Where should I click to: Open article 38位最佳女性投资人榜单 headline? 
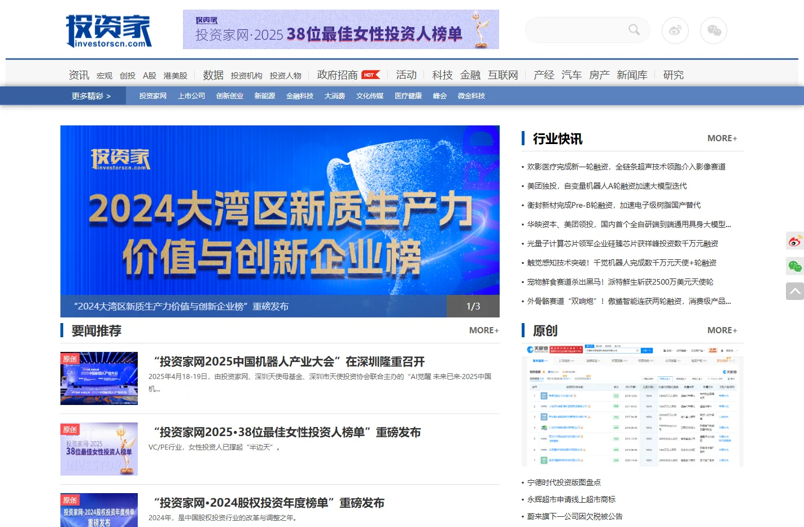(x=287, y=432)
